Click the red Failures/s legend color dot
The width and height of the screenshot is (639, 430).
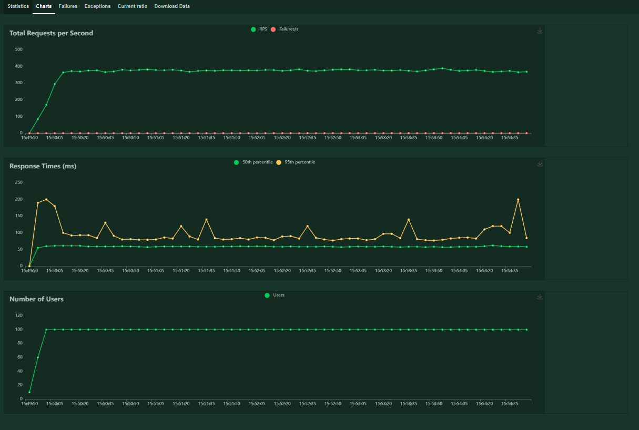273,29
